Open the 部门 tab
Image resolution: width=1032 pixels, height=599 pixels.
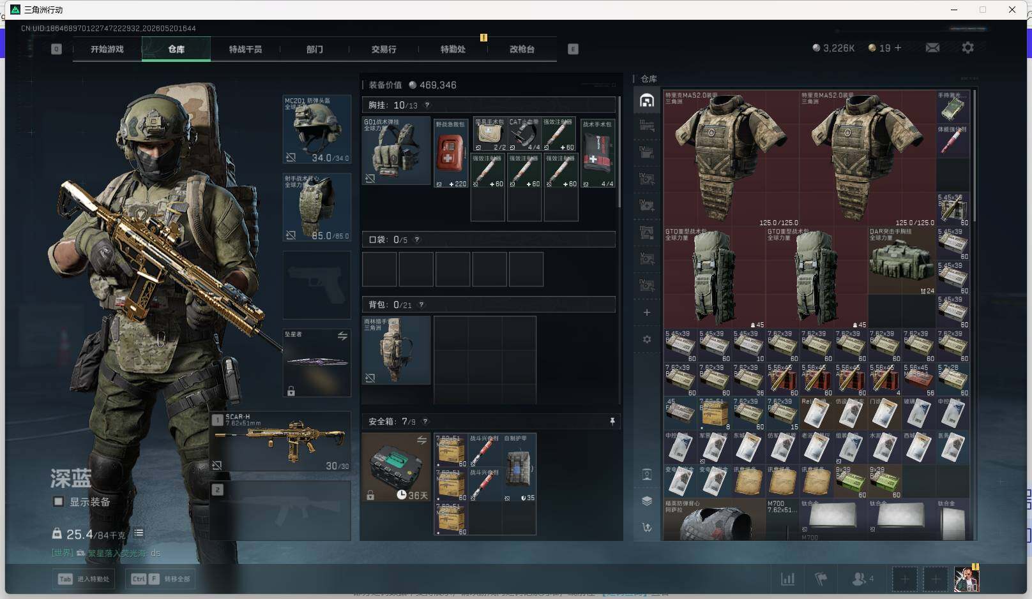tap(314, 49)
